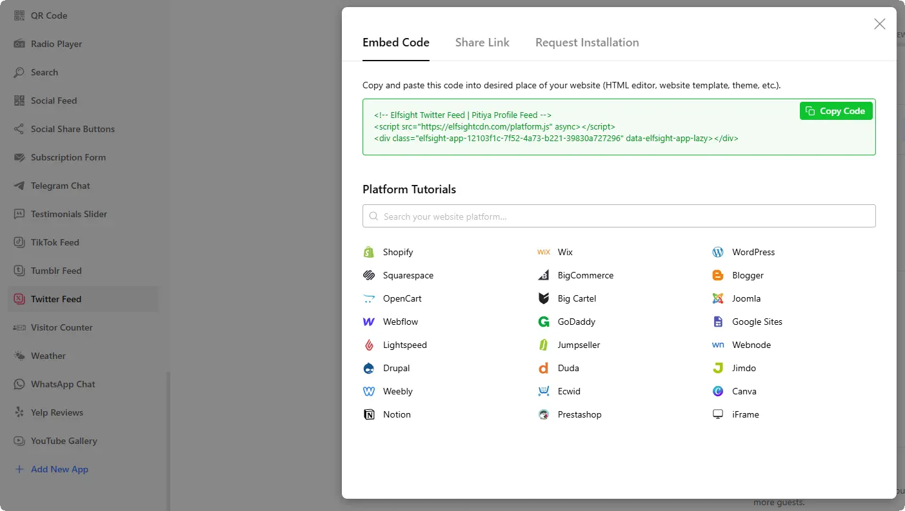905x511 pixels.
Task: Click the Joomla logo icon
Action: [718, 298]
